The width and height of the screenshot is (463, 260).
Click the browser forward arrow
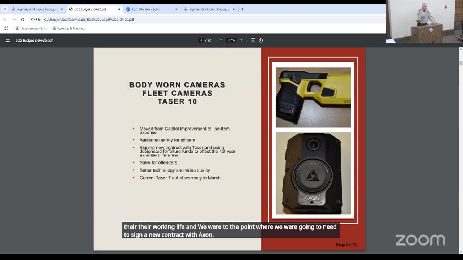coord(14,19)
